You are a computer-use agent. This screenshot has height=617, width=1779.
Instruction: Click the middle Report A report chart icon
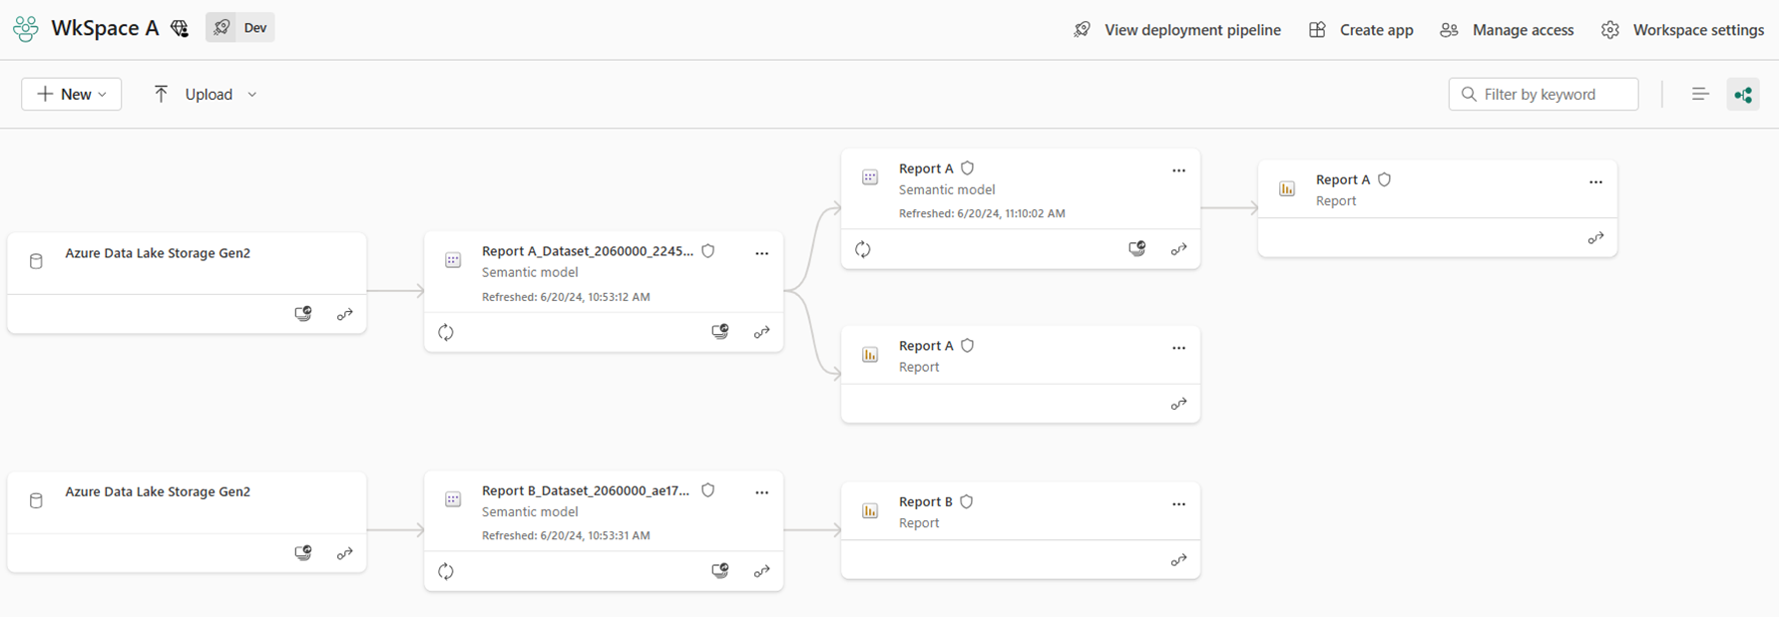(870, 355)
